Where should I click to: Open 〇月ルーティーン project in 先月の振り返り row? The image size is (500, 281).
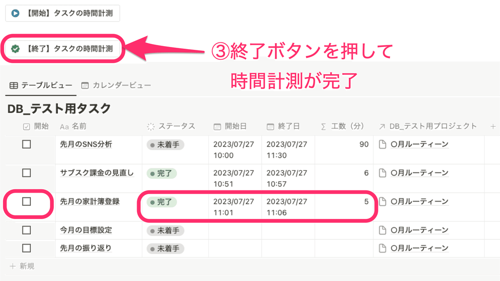coord(420,249)
